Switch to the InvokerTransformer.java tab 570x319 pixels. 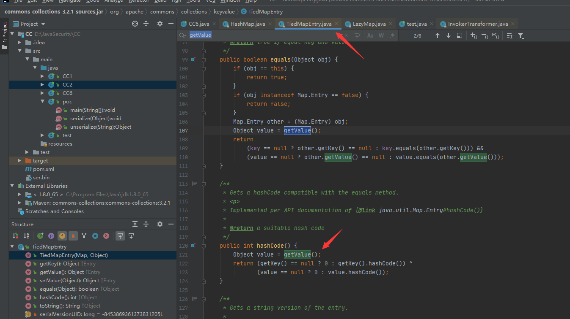coord(478,24)
